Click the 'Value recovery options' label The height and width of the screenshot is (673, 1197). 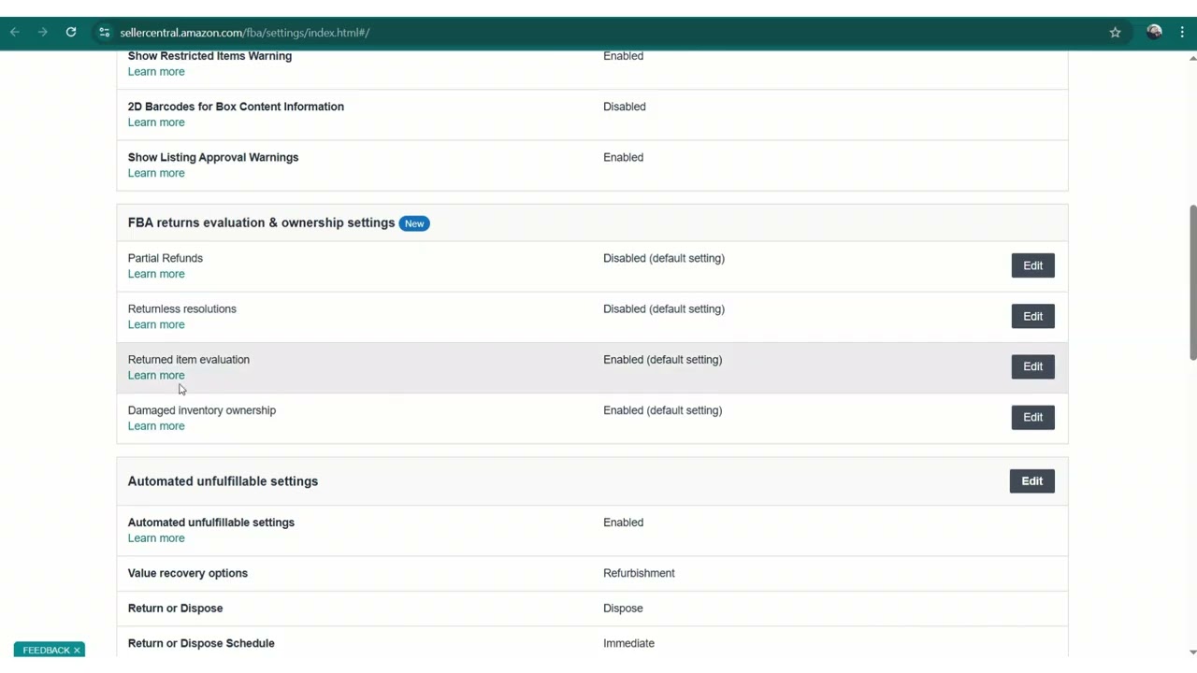(188, 573)
